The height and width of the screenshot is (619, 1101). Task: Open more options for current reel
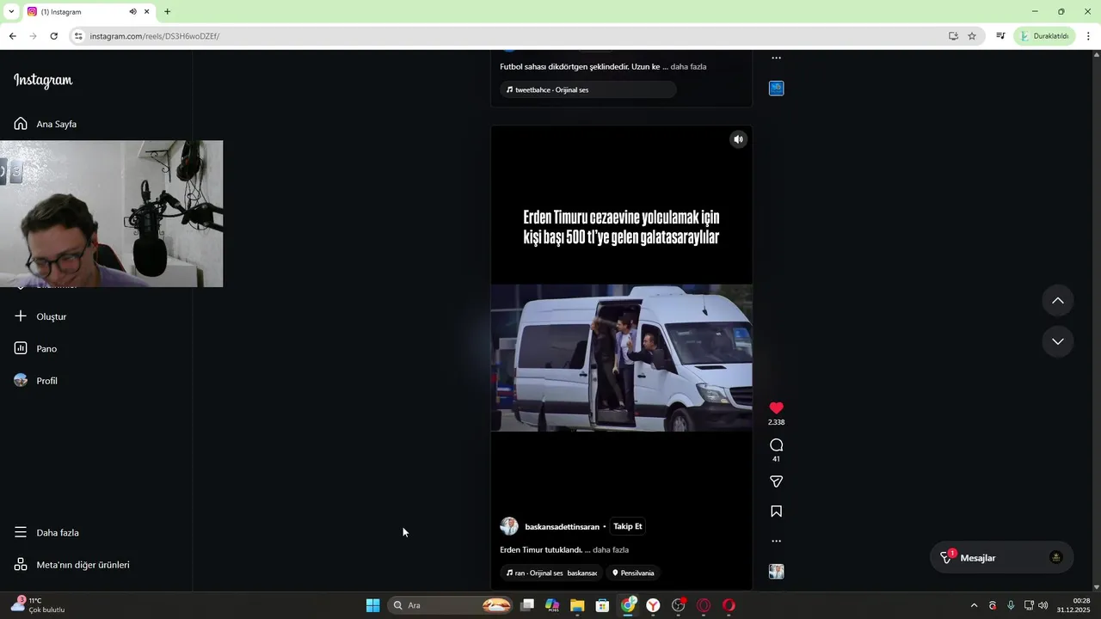776,541
